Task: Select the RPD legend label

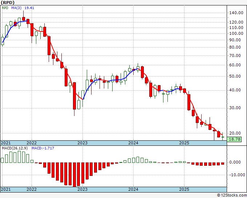Action: 5,8
